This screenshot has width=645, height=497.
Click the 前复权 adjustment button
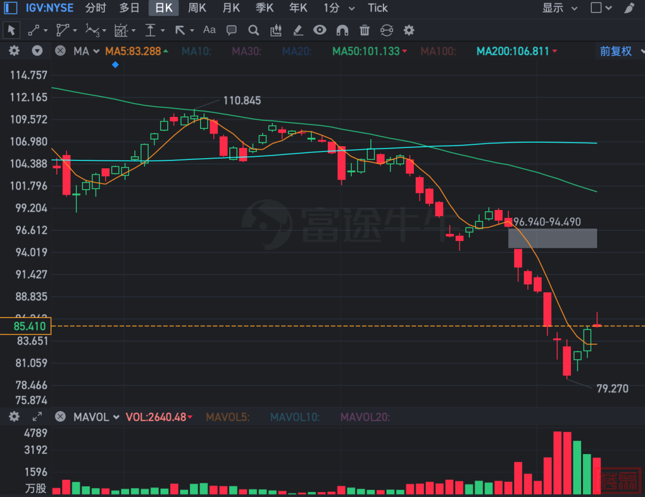[616, 51]
